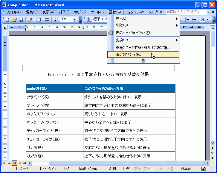Open the help question box dropdown arrow
217x173 pixels.
(208, 12)
